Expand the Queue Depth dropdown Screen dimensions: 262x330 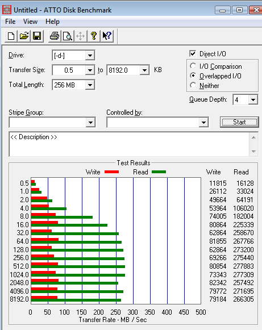click(x=253, y=99)
